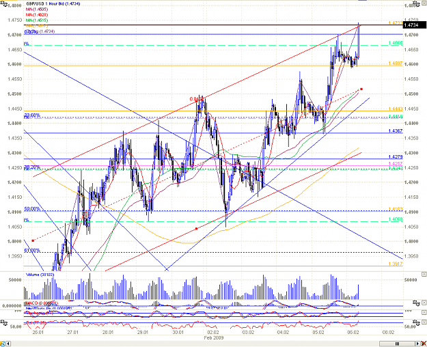Click the round icon left of the scrollbar
This screenshot has width=427, height=347.
(3, 344)
